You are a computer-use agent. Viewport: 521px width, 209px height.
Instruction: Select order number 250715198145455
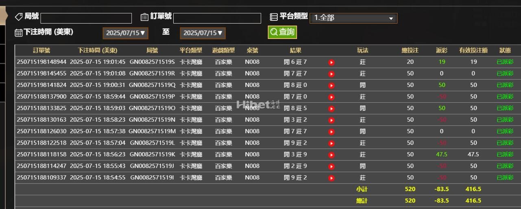41,73
